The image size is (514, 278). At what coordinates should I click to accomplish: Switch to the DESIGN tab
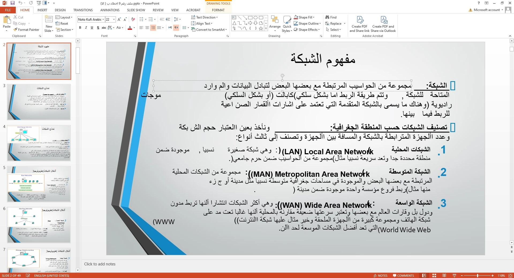point(60,10)
